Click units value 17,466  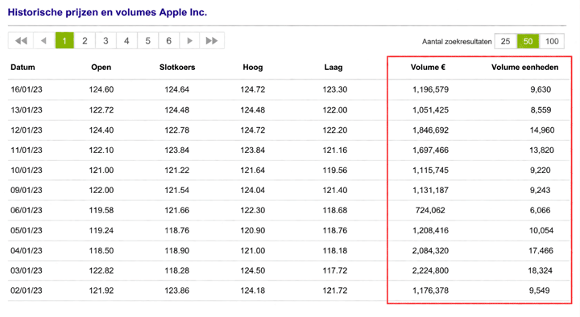click(x=541, y=250)
